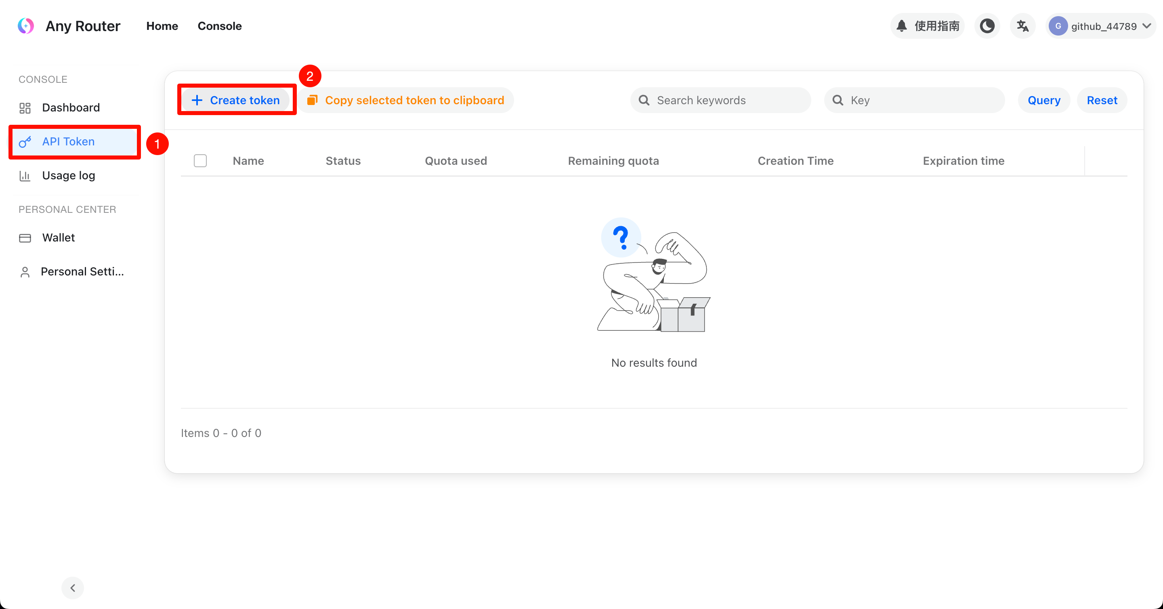Select the Dashboard sidebar icon

[x=25, y=107]
